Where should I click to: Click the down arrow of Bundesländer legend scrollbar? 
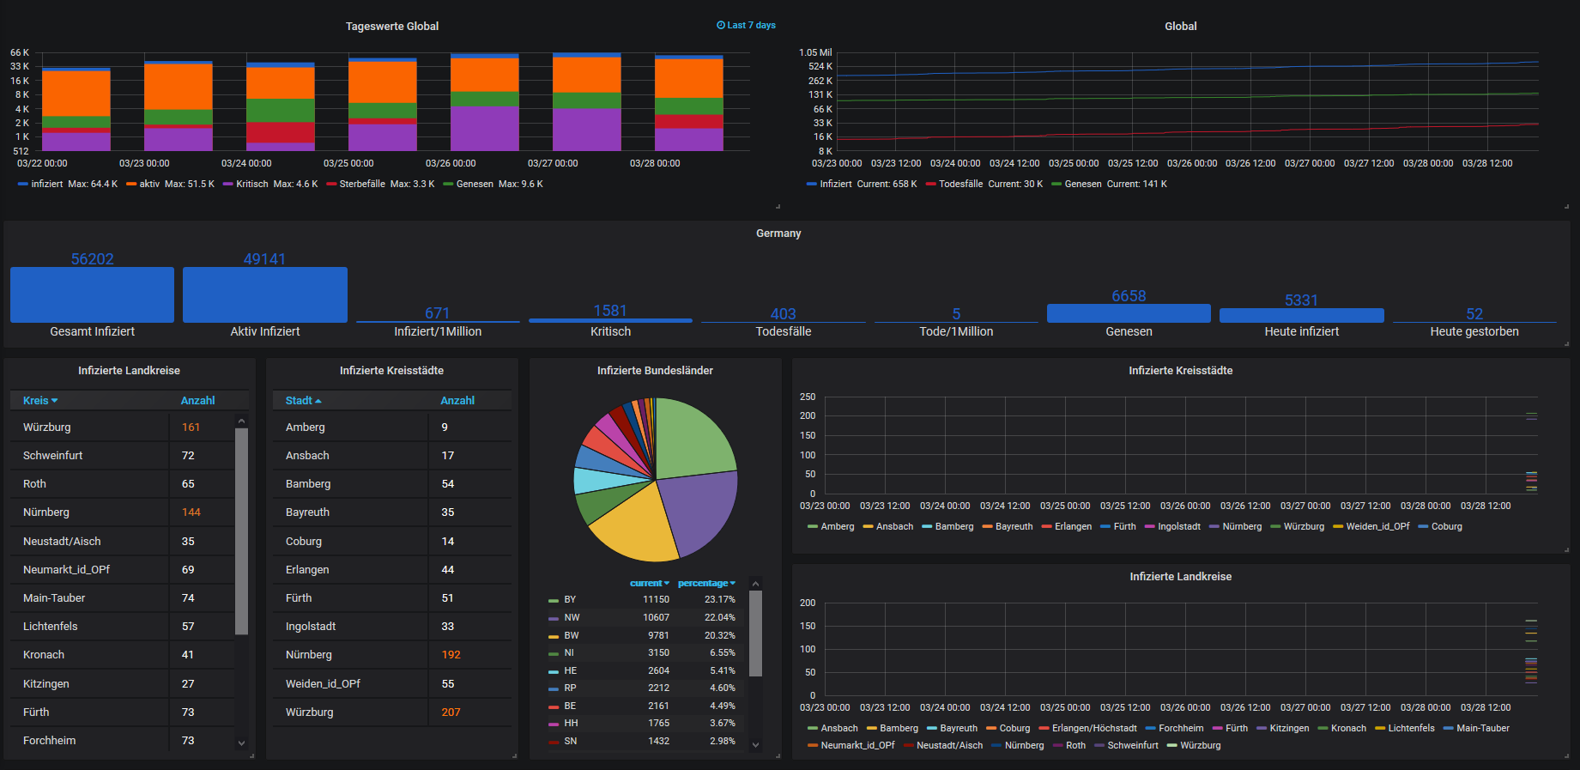click(x=755, y=745)
